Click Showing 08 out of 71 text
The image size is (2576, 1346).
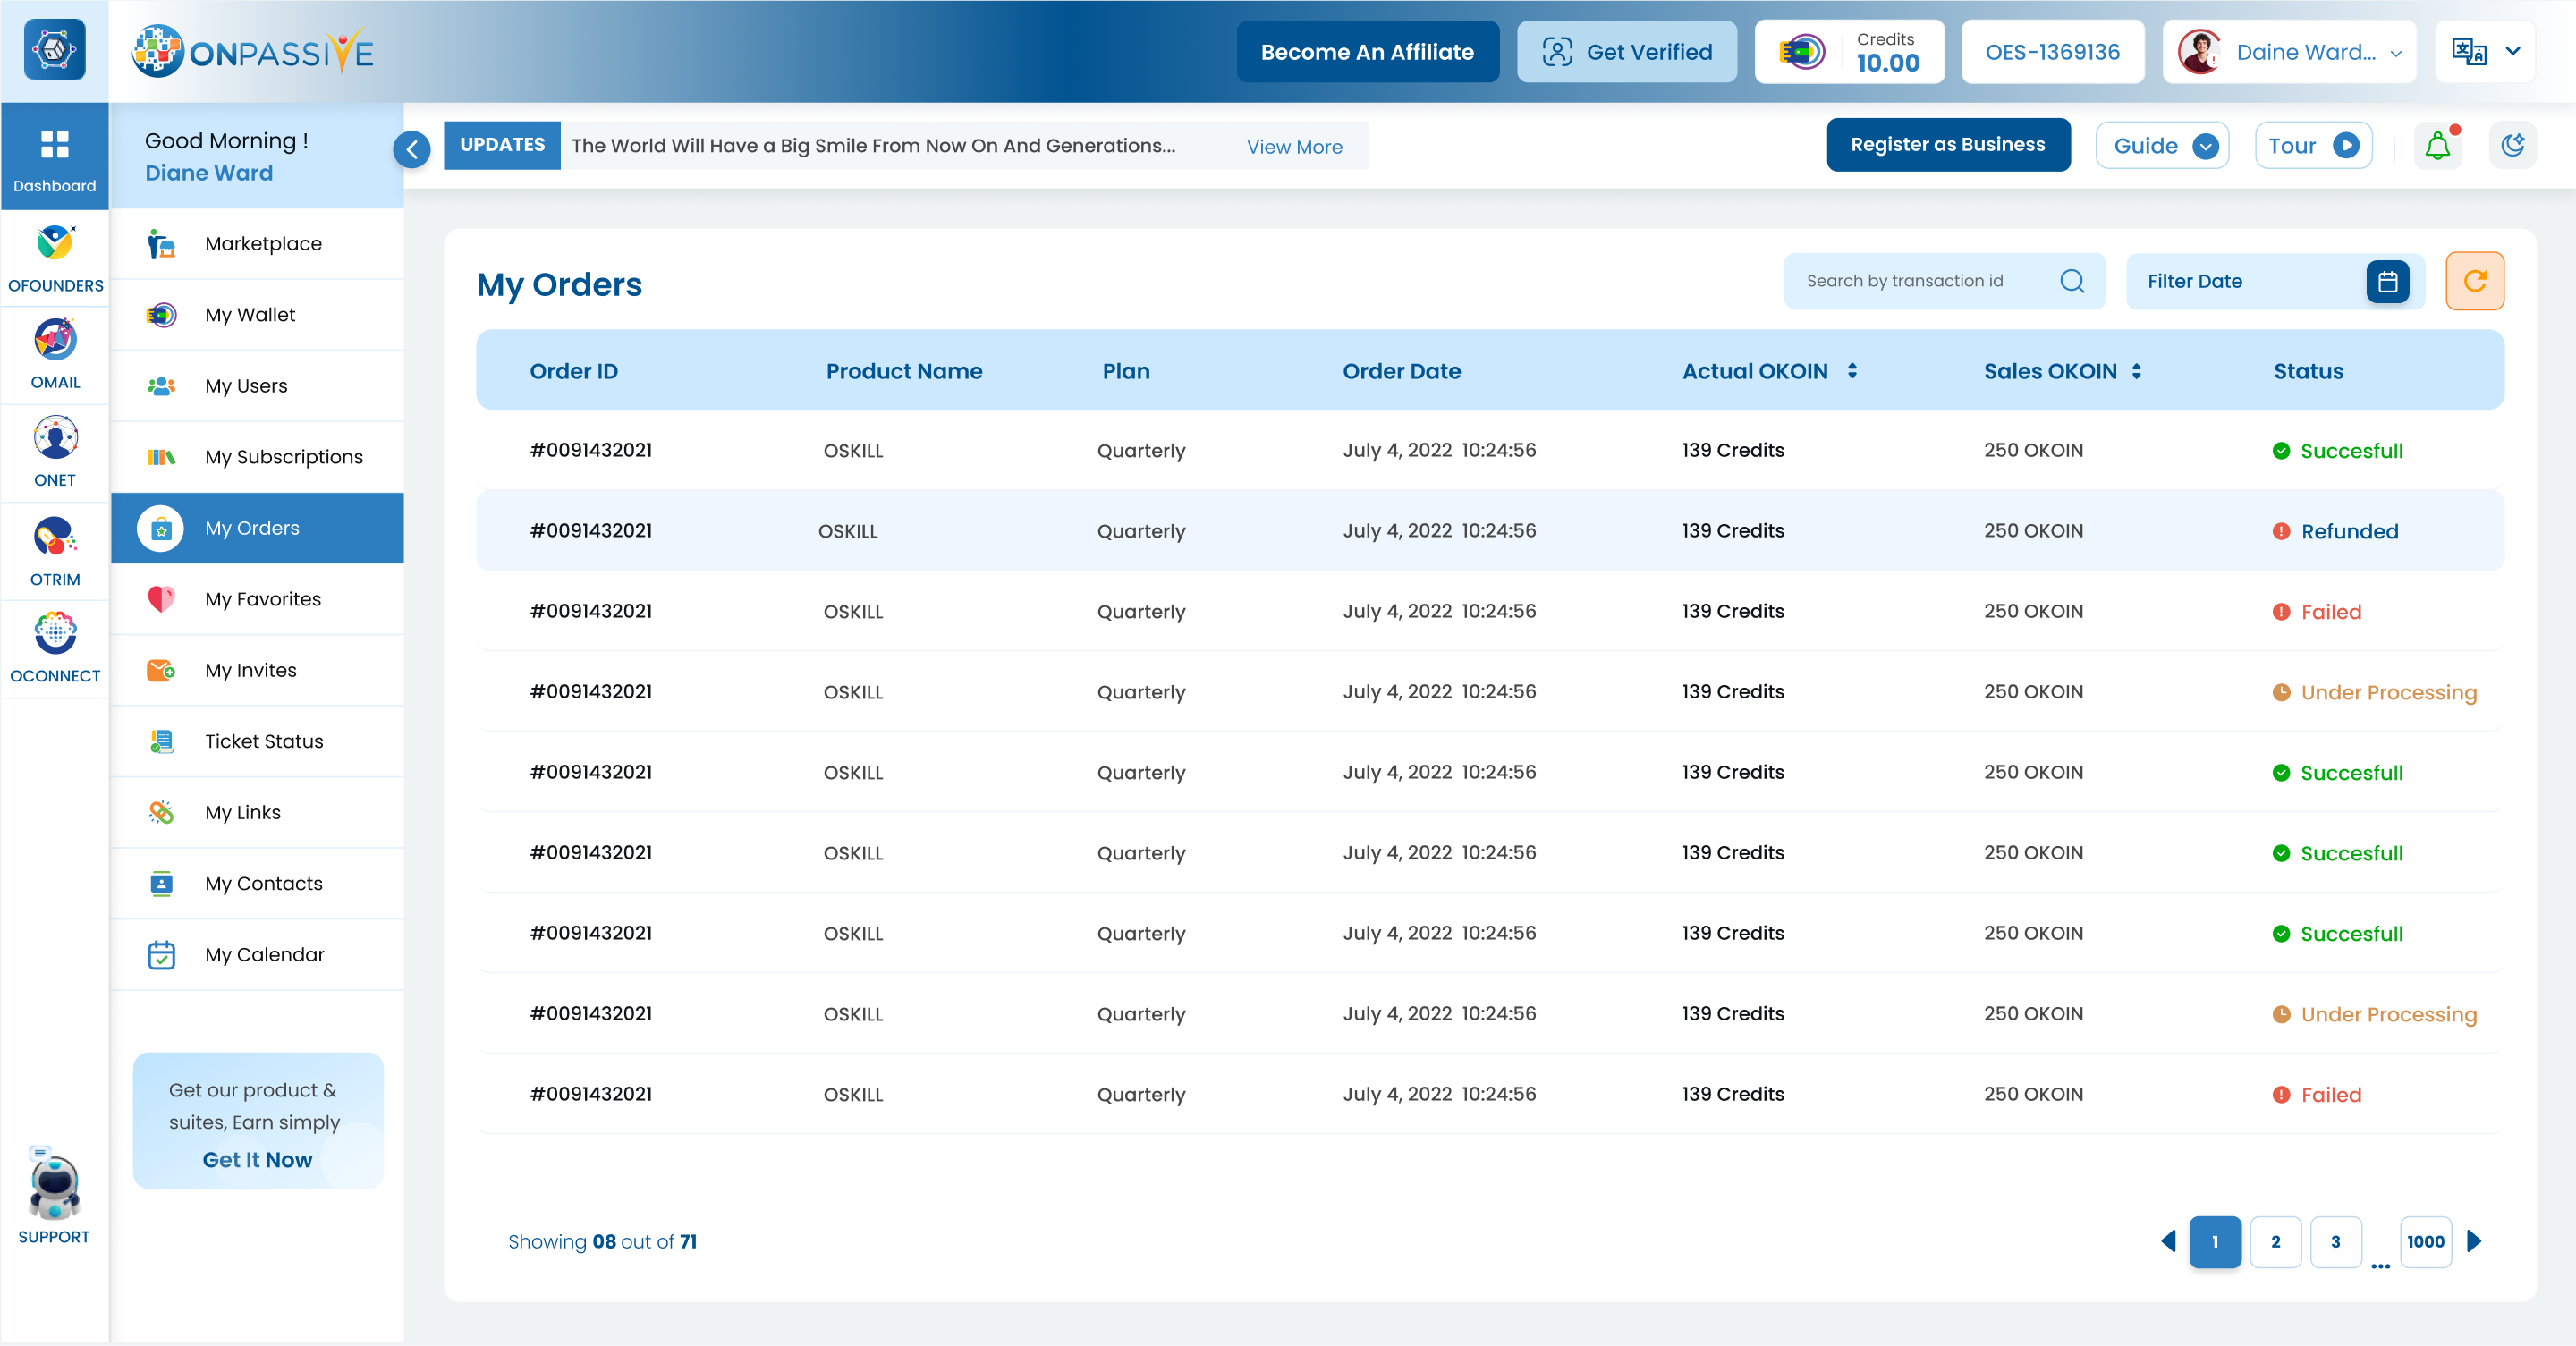[x=602, y=1241]
